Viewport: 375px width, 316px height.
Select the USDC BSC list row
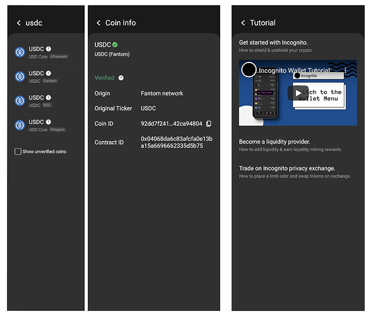pyautogui.click(x=46, y=101)
